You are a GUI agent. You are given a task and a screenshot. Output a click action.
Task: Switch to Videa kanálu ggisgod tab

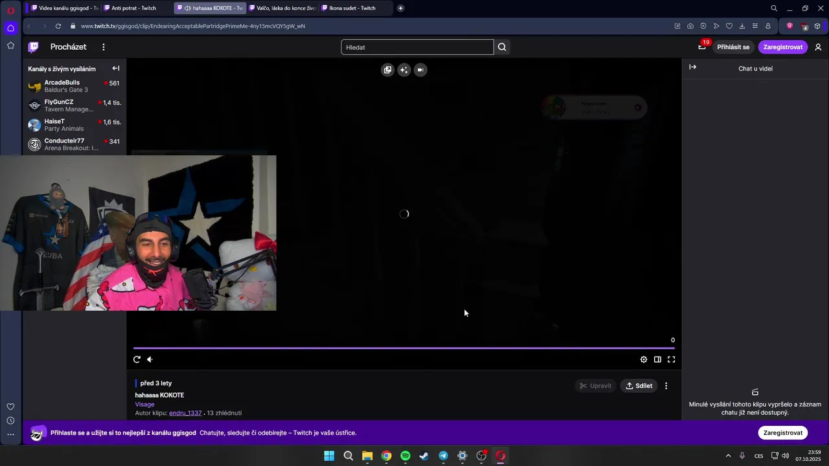[x=64, y=8]
